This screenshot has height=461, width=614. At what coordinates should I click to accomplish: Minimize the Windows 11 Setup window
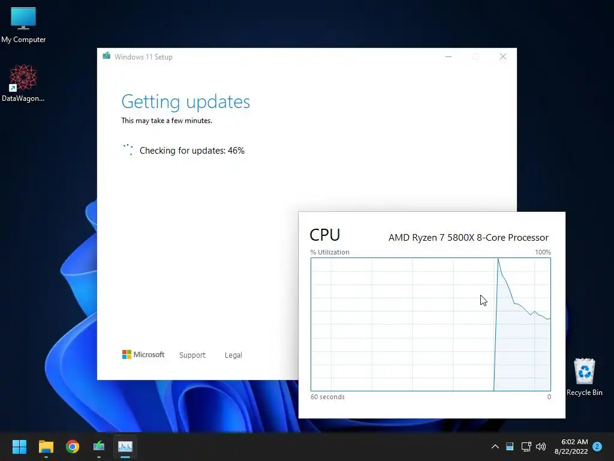pyautogui.click(x=449, y=56)
